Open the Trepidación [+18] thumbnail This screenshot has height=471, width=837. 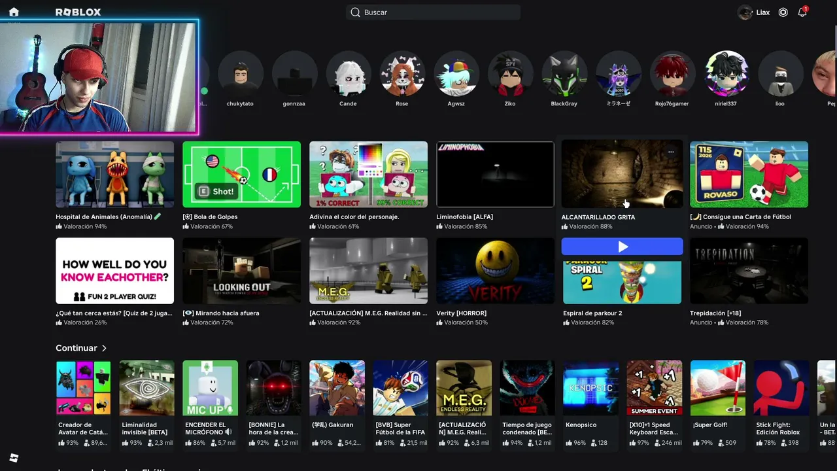point(749,271)
